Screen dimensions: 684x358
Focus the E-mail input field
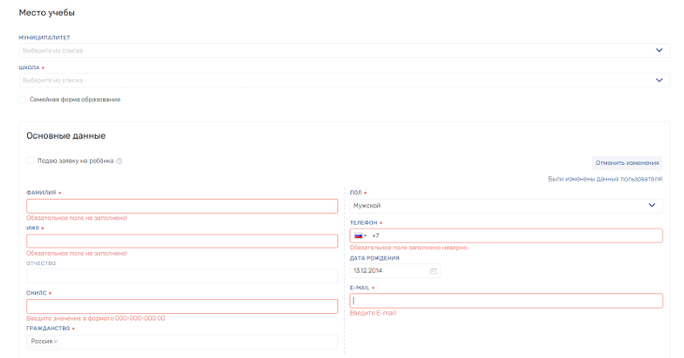click(x=506, y=301)
